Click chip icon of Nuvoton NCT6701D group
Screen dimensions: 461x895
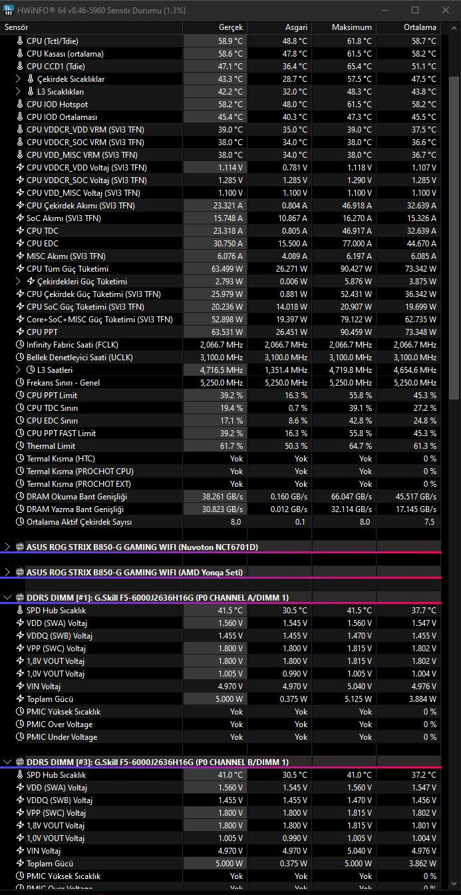pyautogui.click(x=19, y=547)
